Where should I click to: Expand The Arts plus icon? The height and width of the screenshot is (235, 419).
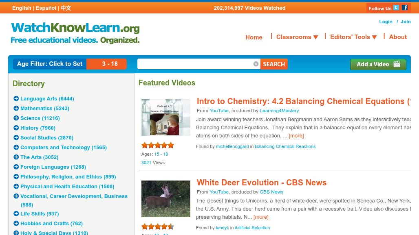(16, 157)
